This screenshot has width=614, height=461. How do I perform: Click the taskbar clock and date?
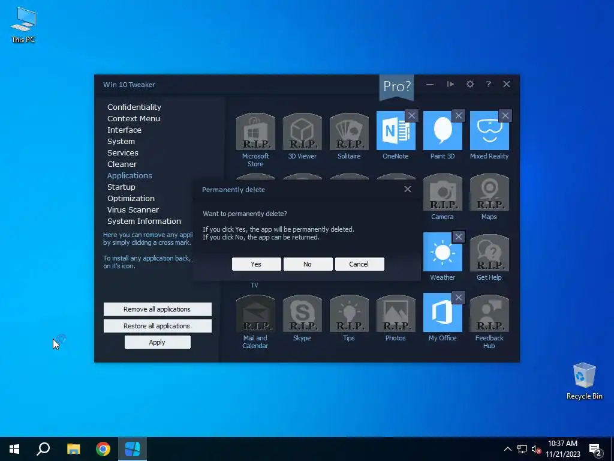pyautogui.click(x=562, y=449)
